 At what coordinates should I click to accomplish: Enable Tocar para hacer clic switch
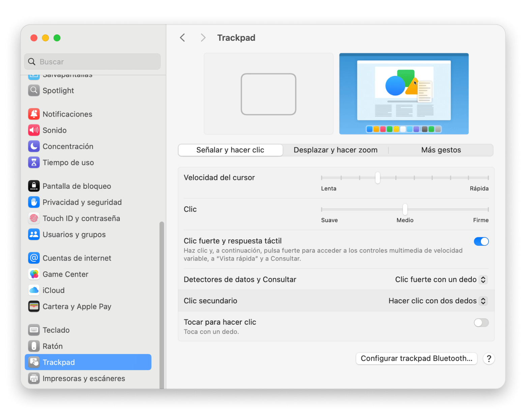click(x=481, y=323)
